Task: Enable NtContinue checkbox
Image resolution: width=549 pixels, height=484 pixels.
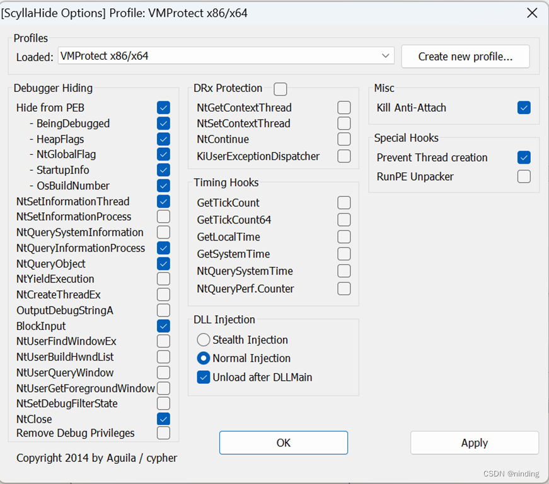Action: pyautogui.click(x=344, y=139)
